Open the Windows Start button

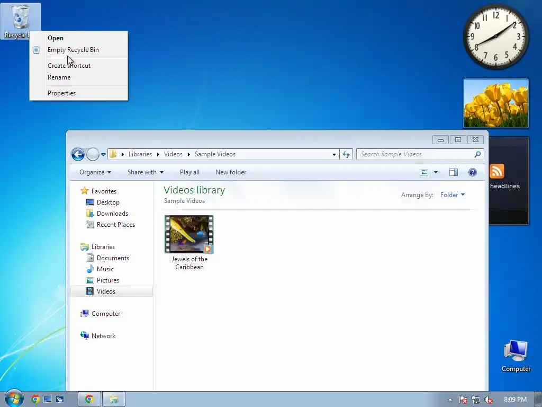(x=14, y=399)
